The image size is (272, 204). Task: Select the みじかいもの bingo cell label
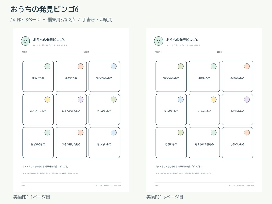coord(237,78)
